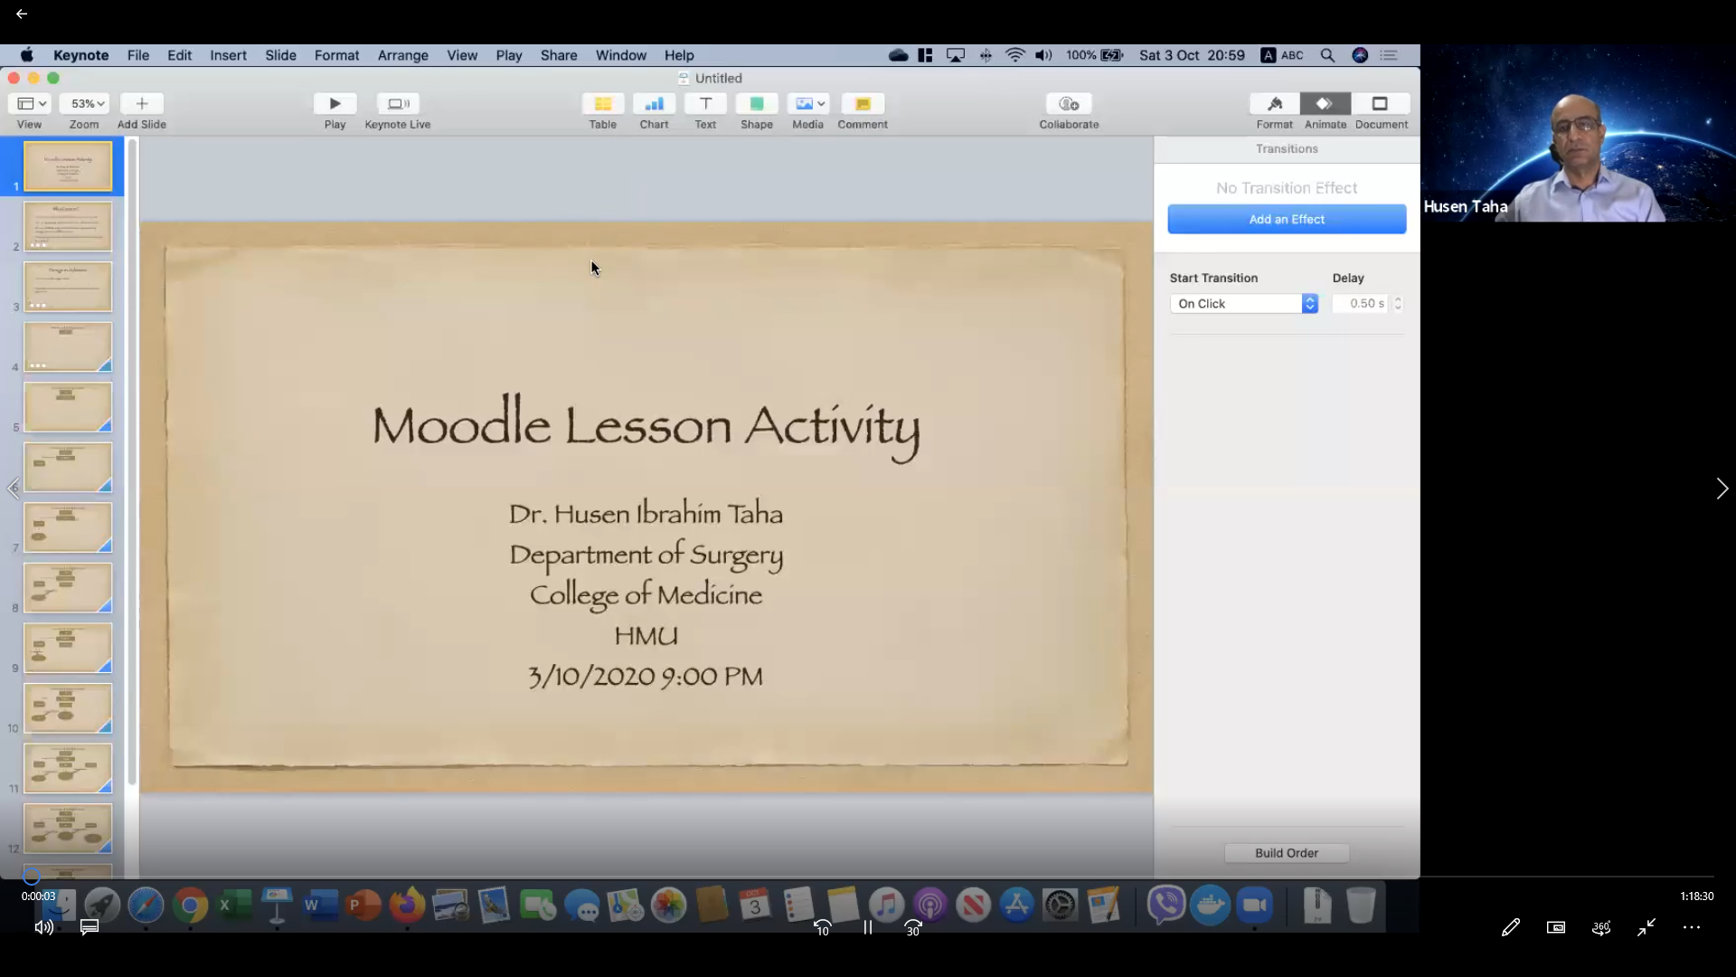Screen dimensions: 1736x977
Task: Click the Moodle Lesson Activity title text
Action: (646, 426)
